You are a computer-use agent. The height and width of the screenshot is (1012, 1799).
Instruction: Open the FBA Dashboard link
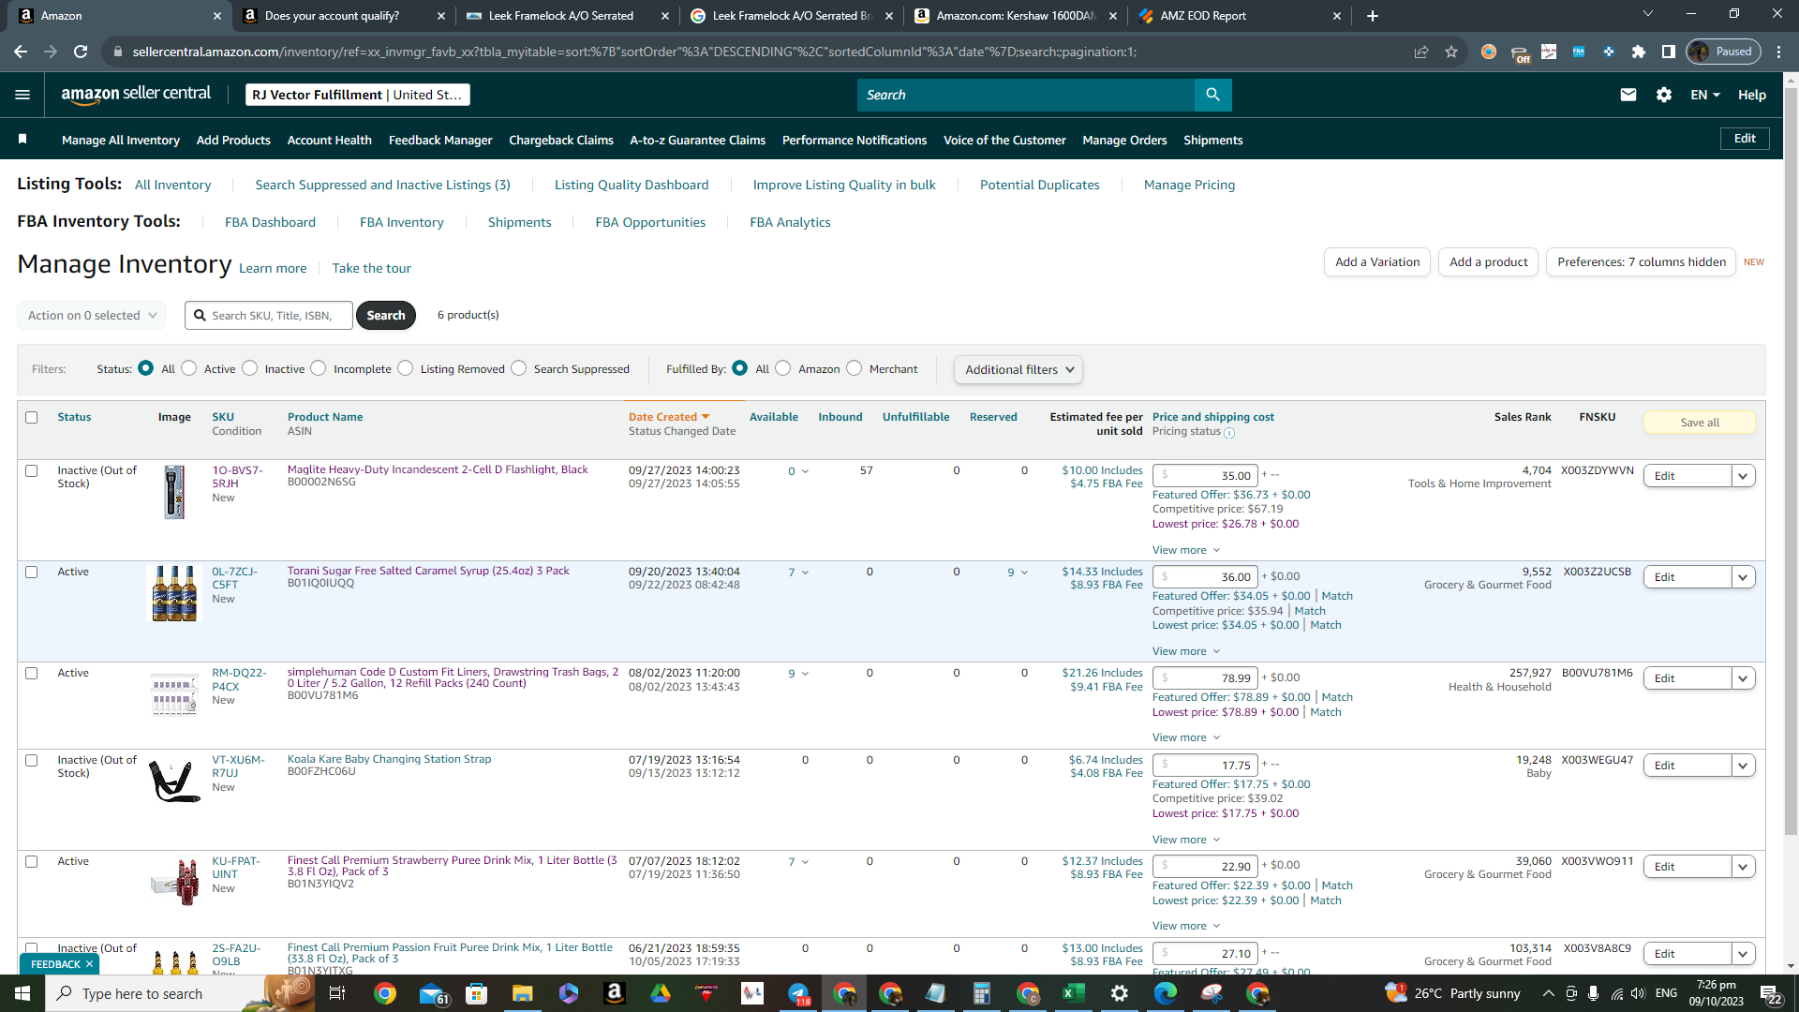270,222
